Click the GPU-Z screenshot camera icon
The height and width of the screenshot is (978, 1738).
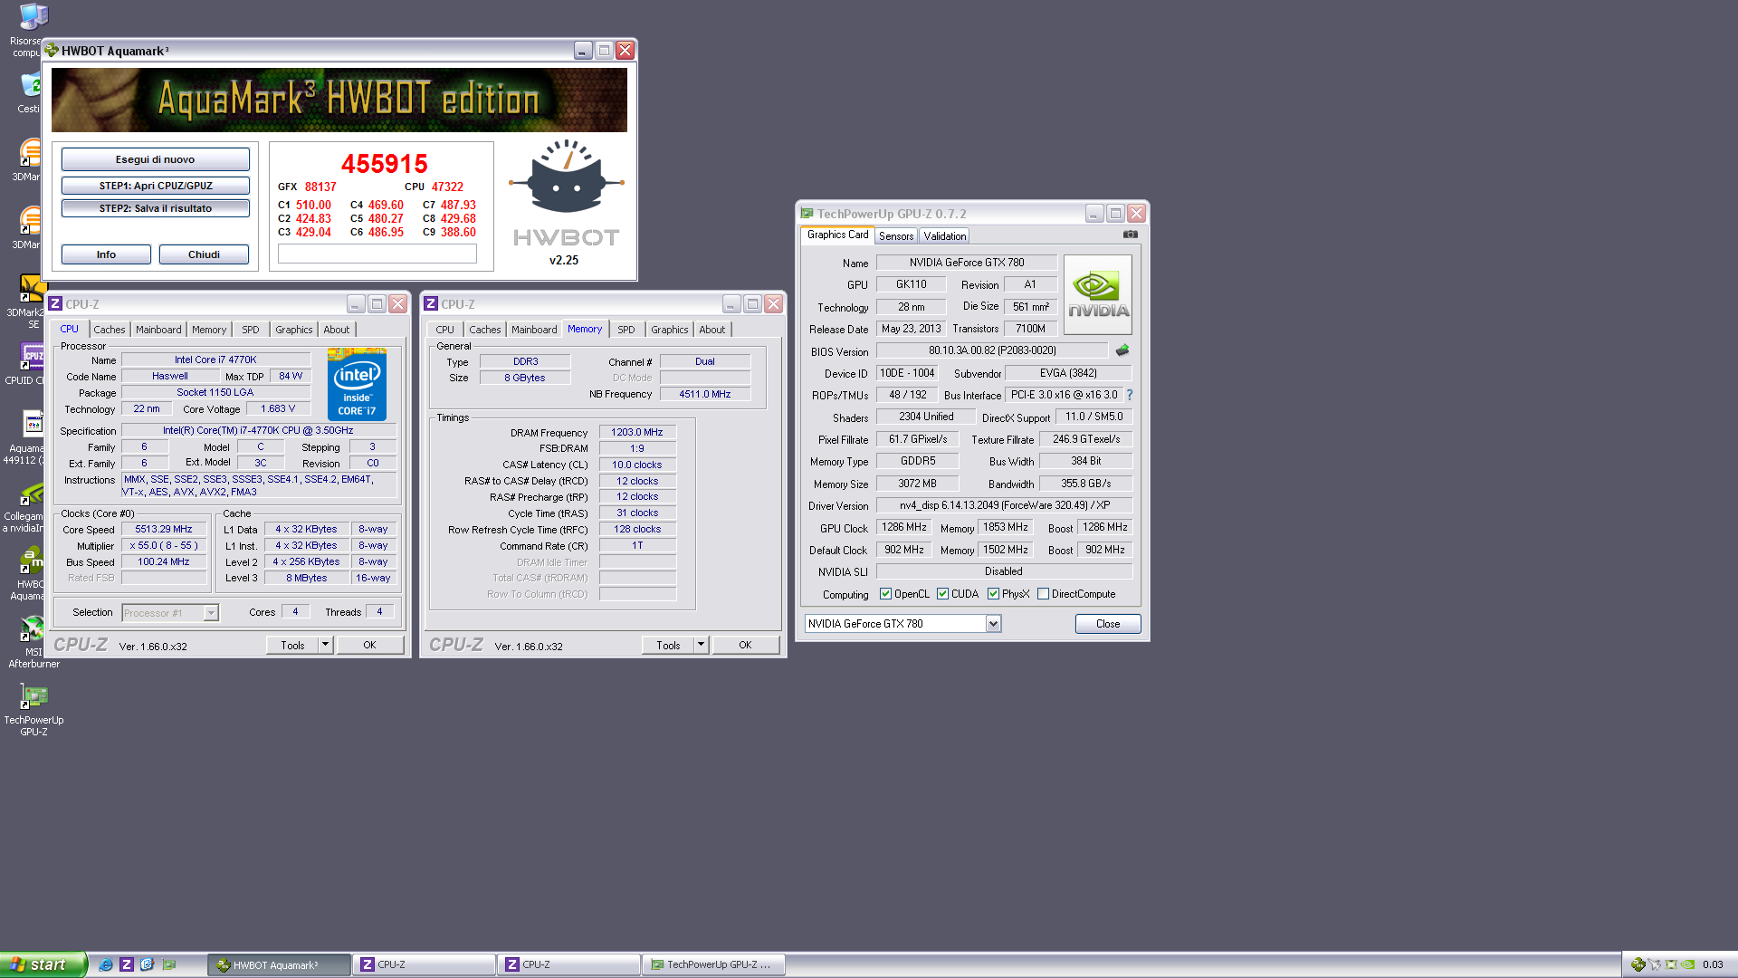point(1130,235)
